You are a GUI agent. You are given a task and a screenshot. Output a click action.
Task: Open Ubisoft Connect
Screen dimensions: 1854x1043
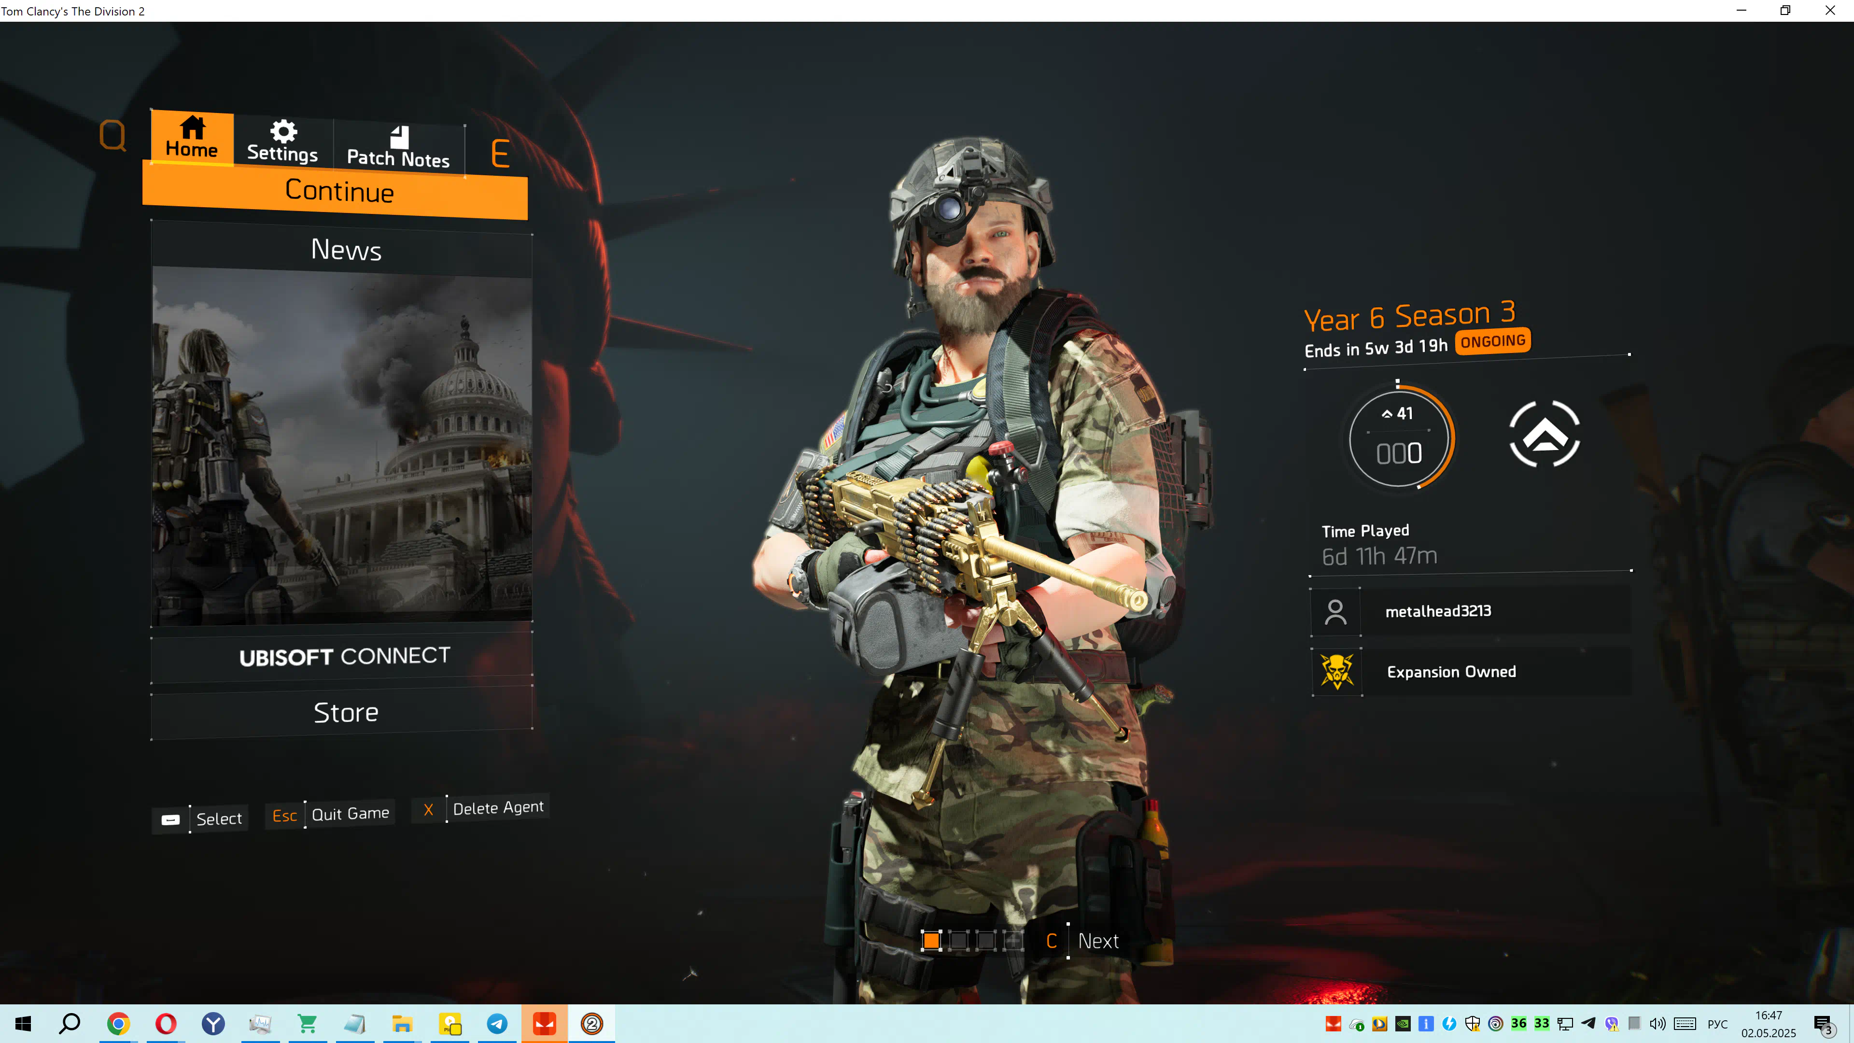[x=343, y=657]
